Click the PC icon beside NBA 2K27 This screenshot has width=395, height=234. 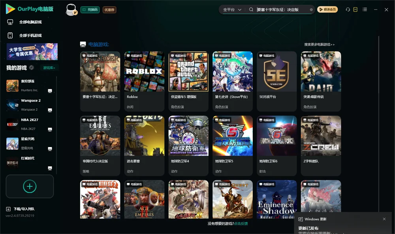(x=50, y=130)
